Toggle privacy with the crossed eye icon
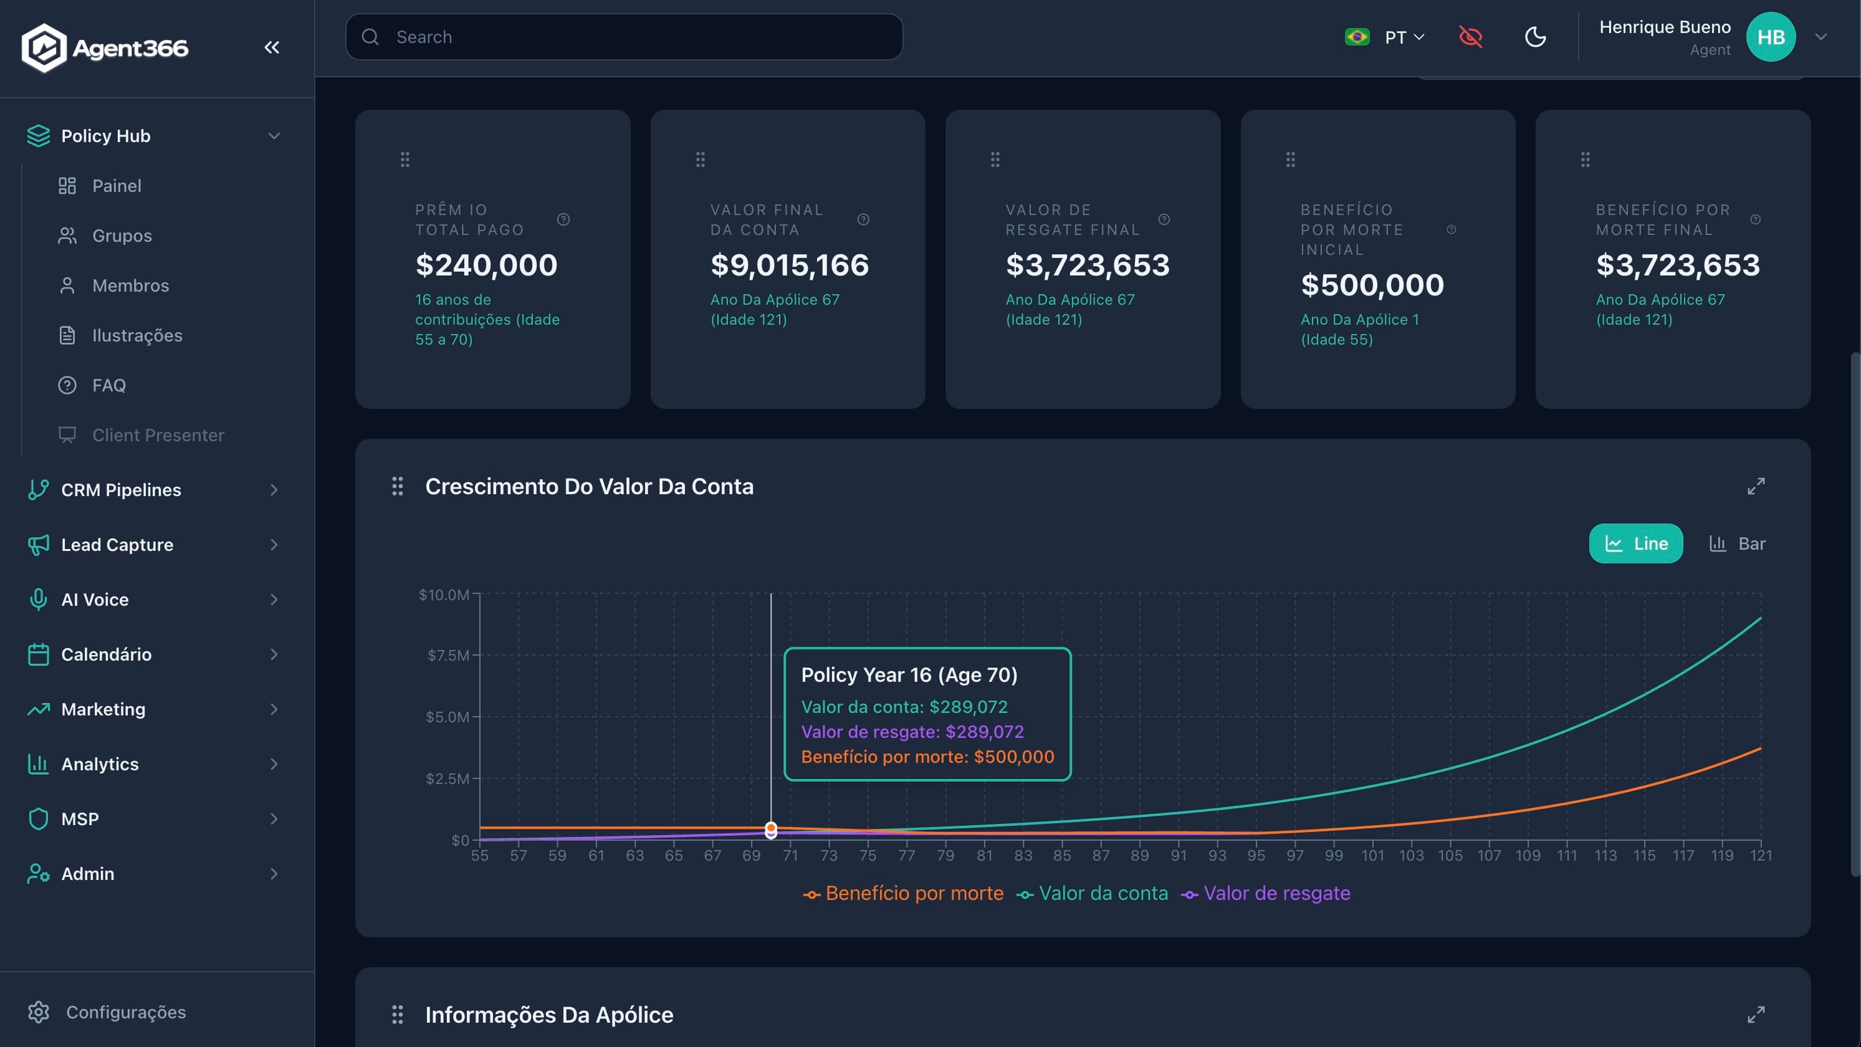 coord(1471,37)
